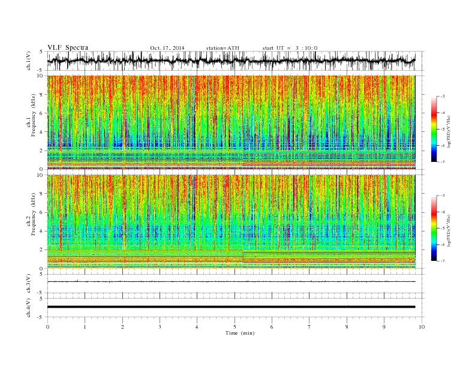Click the "ch.1(V)" waveform axis label
Image resolution: width=475 pixels, height=367 pixels.
click(x=29, y=62)
